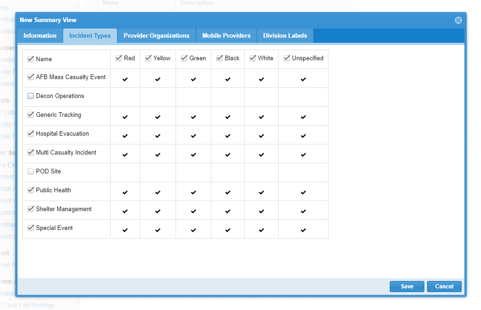481x310 pixels.
Task: Click Yellow checkmark in Hospital Evacuation row
Action: coord(158,136)
